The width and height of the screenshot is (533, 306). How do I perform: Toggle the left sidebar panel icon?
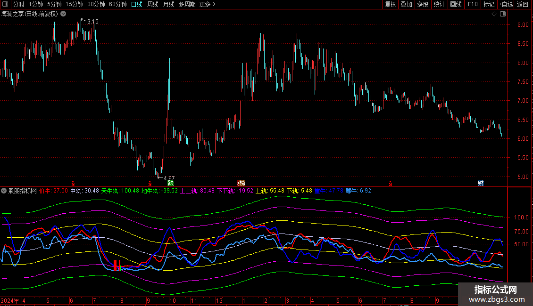tap(5, 4)
